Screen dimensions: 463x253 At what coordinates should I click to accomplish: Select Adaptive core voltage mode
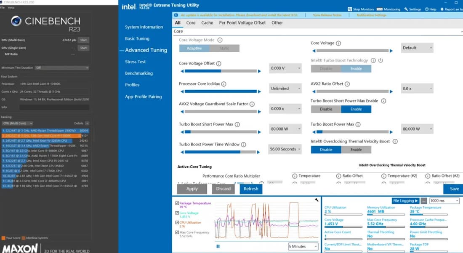click(194, 48)
